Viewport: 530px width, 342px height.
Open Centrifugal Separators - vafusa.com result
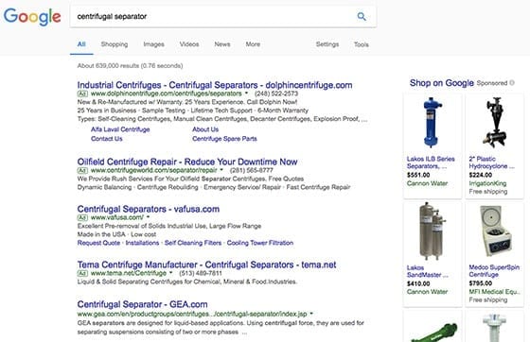pos(149,209)
